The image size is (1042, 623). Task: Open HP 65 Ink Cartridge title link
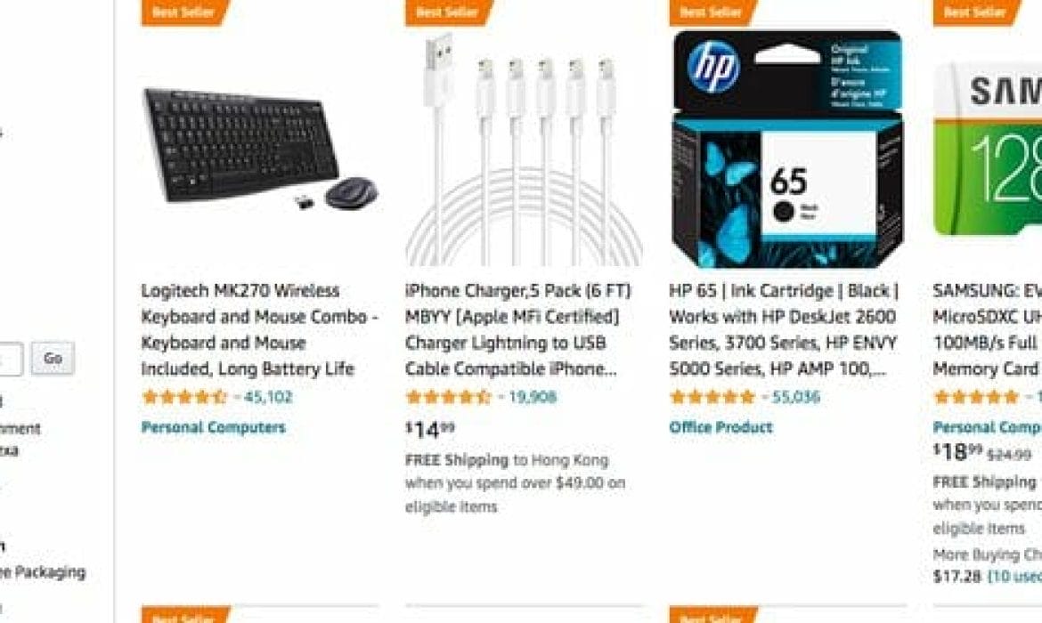pos(784,329)
